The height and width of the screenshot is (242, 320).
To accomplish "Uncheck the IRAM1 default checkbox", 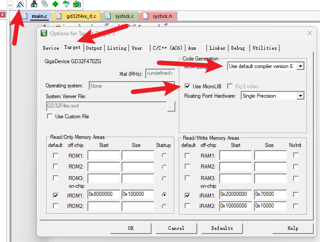I will pos(187,195).
